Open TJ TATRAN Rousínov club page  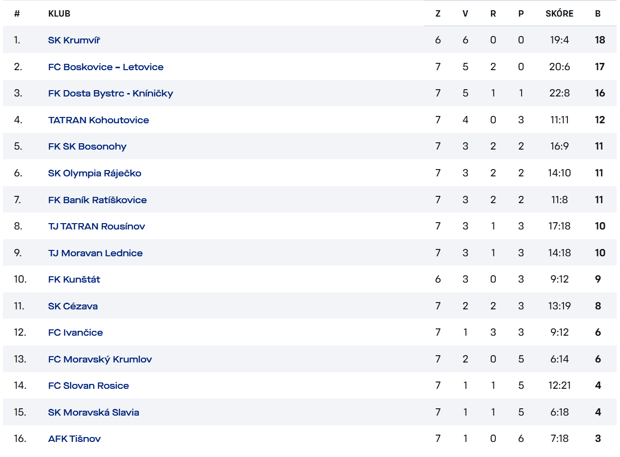coord(96,226)
